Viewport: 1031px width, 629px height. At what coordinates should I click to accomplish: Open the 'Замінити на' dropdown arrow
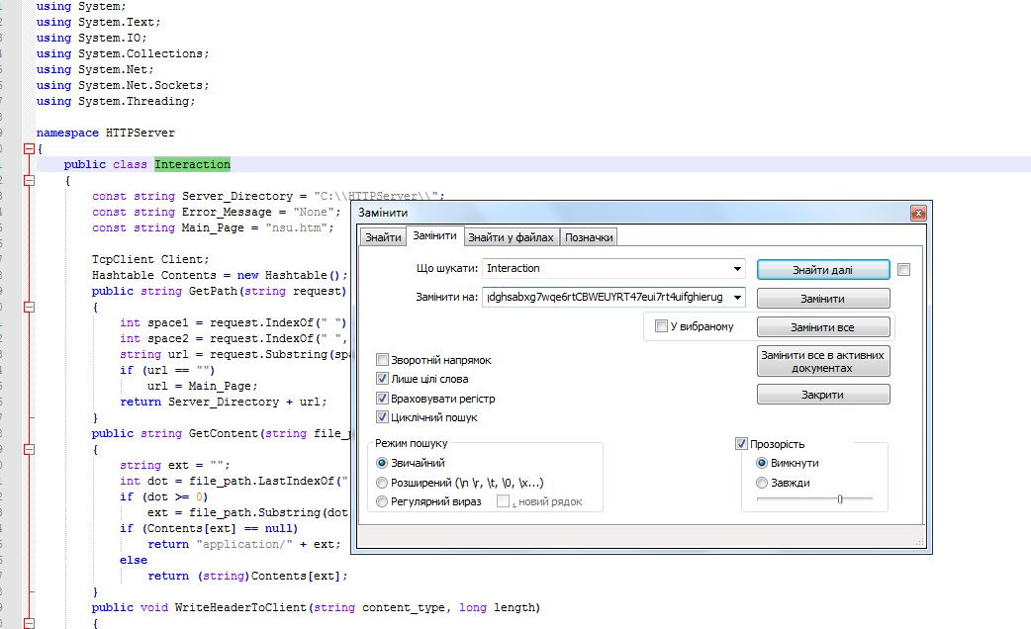click(737, 298)
